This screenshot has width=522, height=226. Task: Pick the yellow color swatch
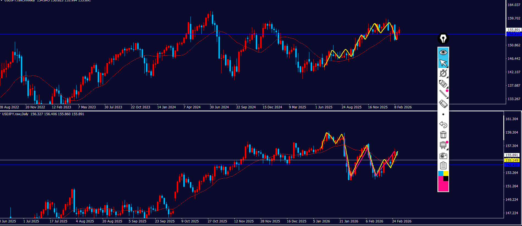[x=446, y=174]
